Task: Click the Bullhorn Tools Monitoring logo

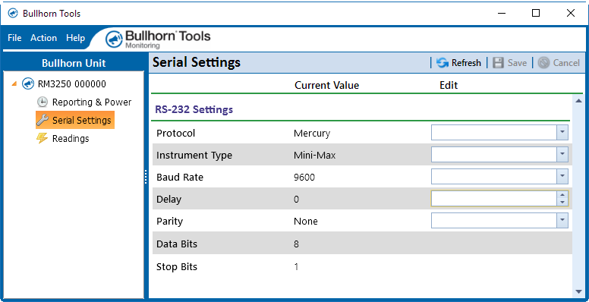Action: (x=158, y=39)
